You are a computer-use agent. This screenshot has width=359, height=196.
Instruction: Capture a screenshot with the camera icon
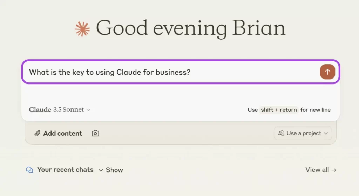95,133
